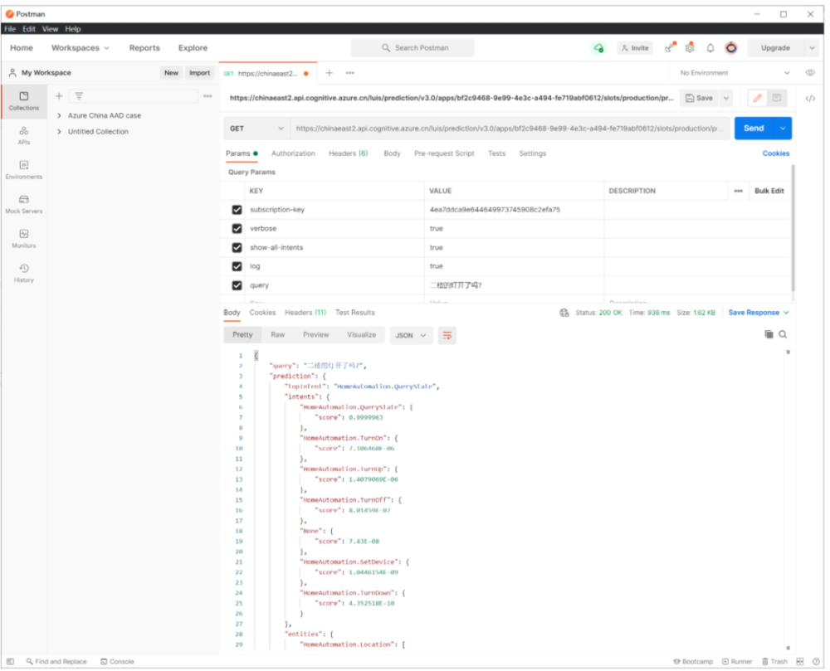Image resolution: width=830 pixels, height=671 pixels.
Task: Click the Send button
Action: [x=754, y=129]
